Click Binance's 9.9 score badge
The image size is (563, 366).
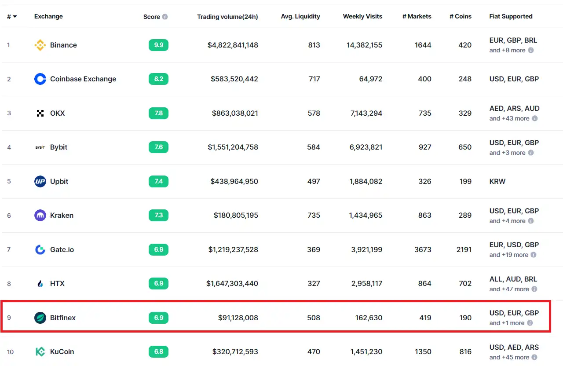point(158,45)
